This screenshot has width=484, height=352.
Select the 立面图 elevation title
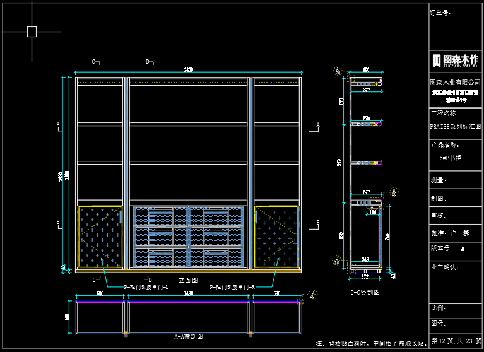click(188, 279)
